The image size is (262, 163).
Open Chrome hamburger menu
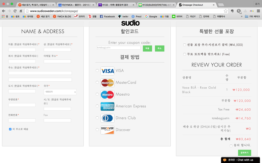click(258, 11)
